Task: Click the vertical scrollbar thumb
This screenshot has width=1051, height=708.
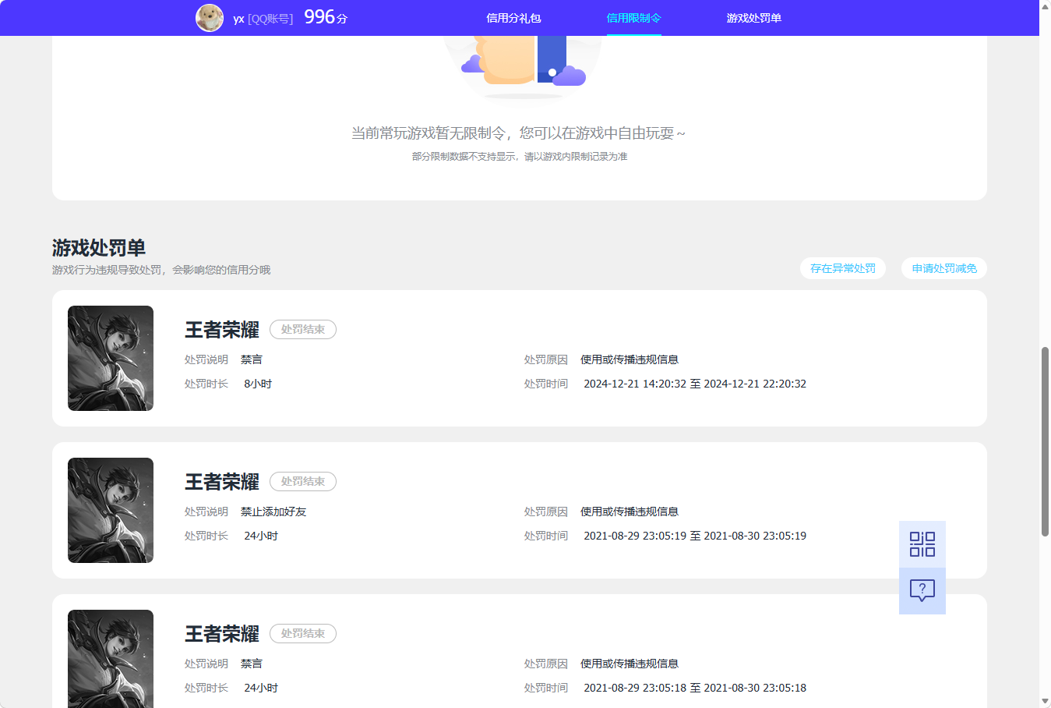Action: (1045, 441)
